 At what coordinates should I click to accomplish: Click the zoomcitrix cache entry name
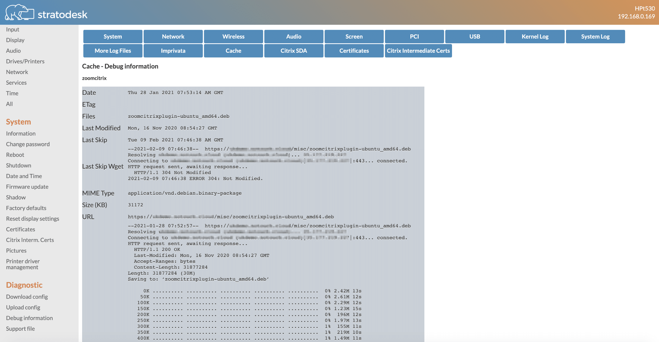click(x=94, y=78)
